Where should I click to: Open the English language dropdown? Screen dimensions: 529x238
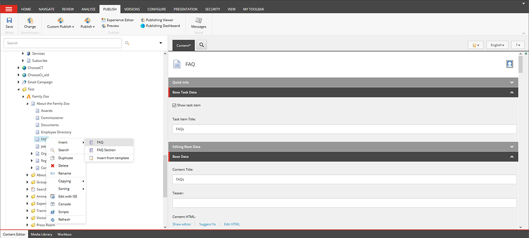click(497, 45)
